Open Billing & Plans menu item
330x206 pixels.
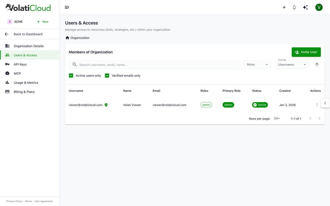30,92
